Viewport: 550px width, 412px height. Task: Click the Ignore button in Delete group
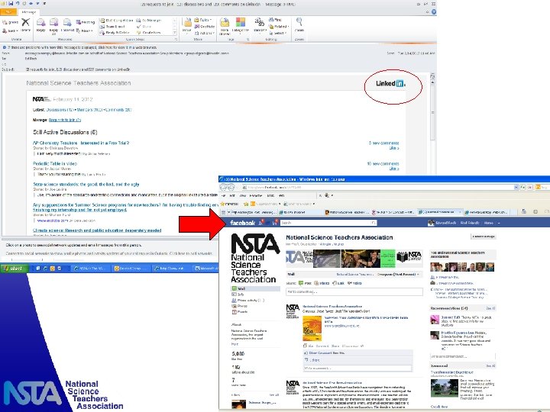click(x=10, y=22)
